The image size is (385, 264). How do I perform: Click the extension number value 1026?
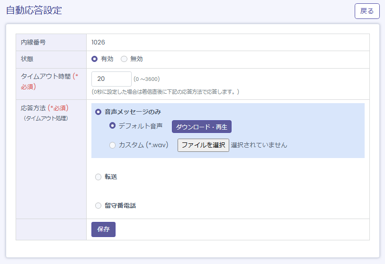tap(98, 42)
